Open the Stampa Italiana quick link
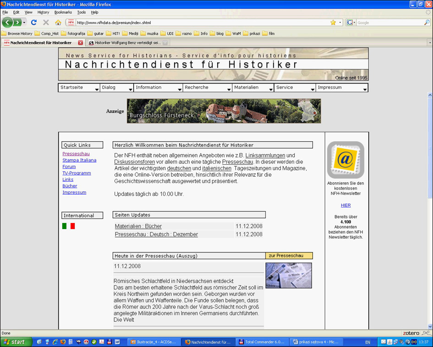Screen dimensions: 433x347 pos(79,160)
